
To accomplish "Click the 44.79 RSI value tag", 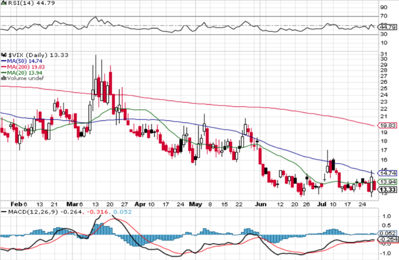I will (x=388, y=27).
